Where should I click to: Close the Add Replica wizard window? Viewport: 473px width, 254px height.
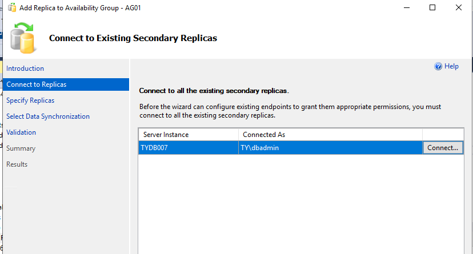pos(459,8)
